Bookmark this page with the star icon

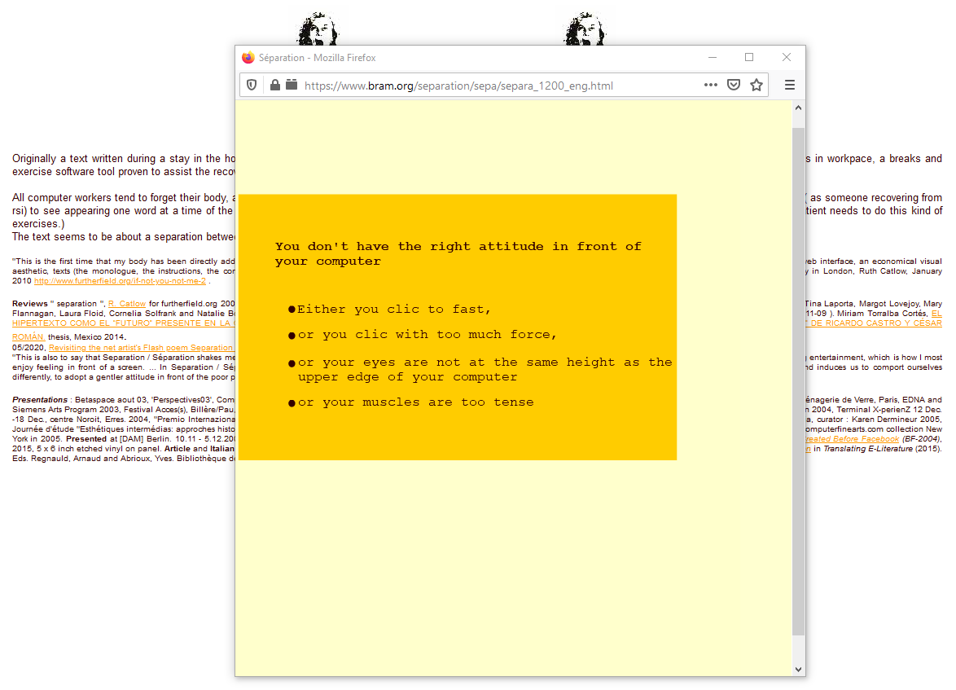pos(756,85)
